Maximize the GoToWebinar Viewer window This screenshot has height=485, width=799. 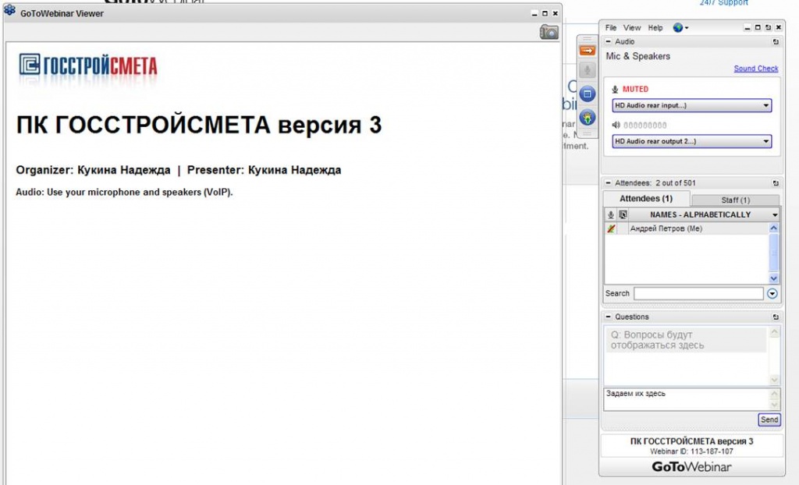[545, 14]
